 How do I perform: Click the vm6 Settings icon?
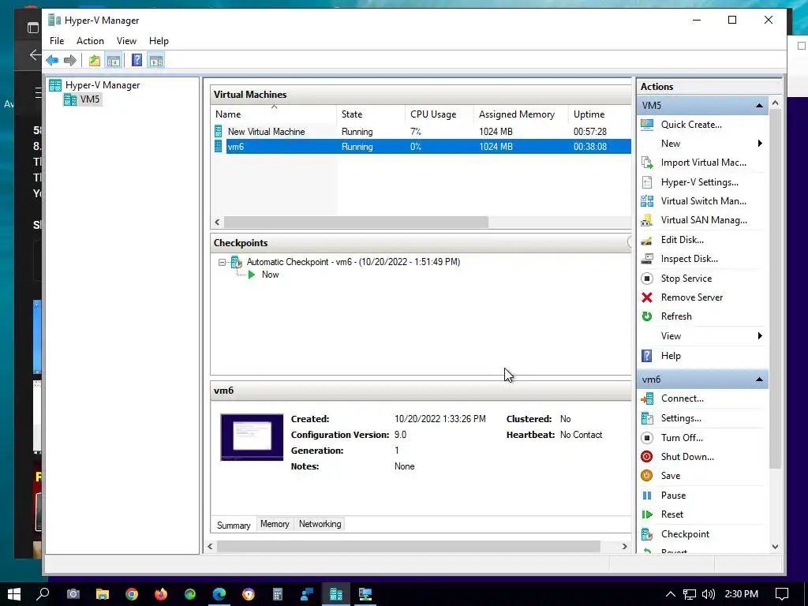(647, 418)
